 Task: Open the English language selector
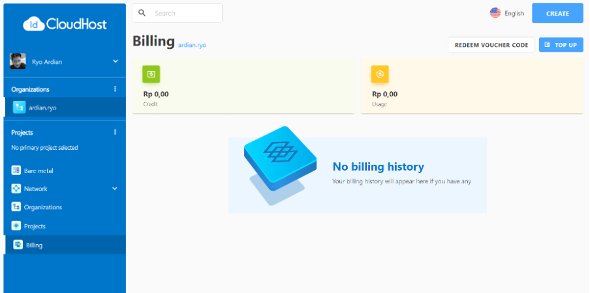coord(507,13)
